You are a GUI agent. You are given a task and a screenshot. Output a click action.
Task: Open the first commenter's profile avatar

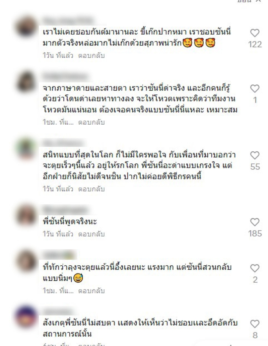(26, 26)
